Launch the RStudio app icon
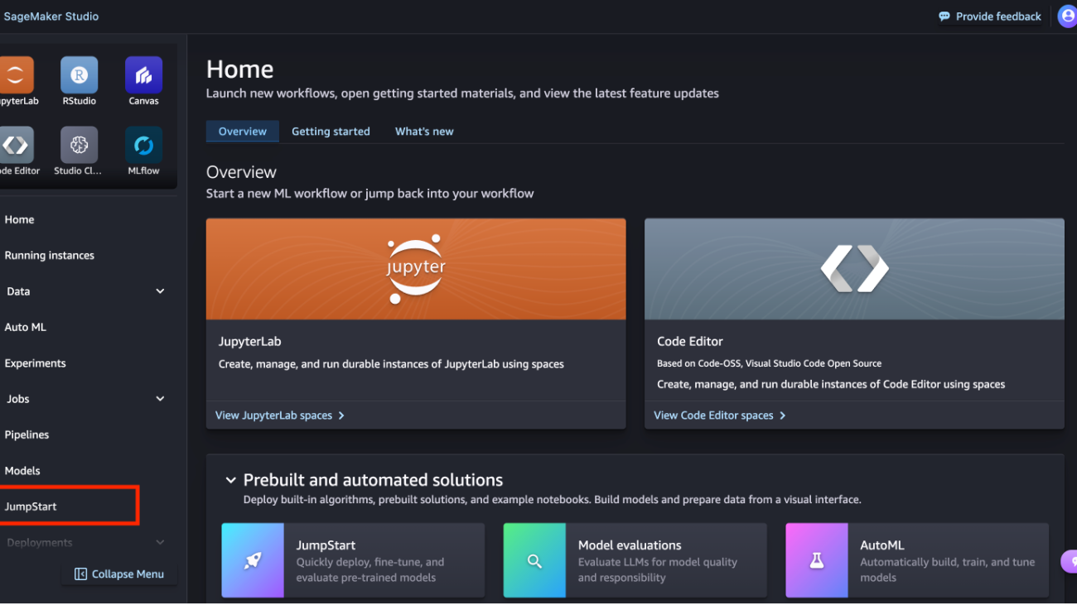The height and width of the screenshot is (605, 1077). (79, 75)
